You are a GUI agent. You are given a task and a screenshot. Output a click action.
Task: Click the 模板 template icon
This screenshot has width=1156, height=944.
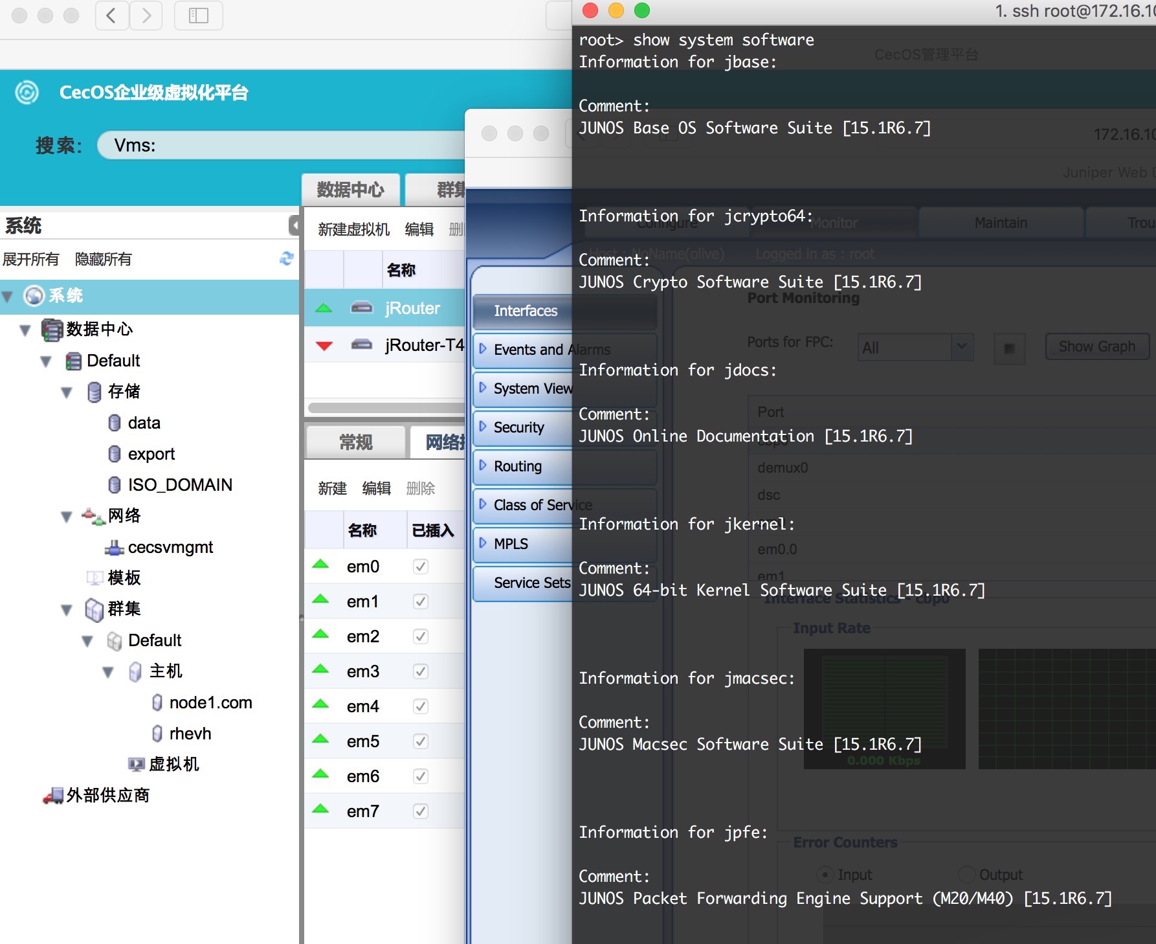click(94, 578)
